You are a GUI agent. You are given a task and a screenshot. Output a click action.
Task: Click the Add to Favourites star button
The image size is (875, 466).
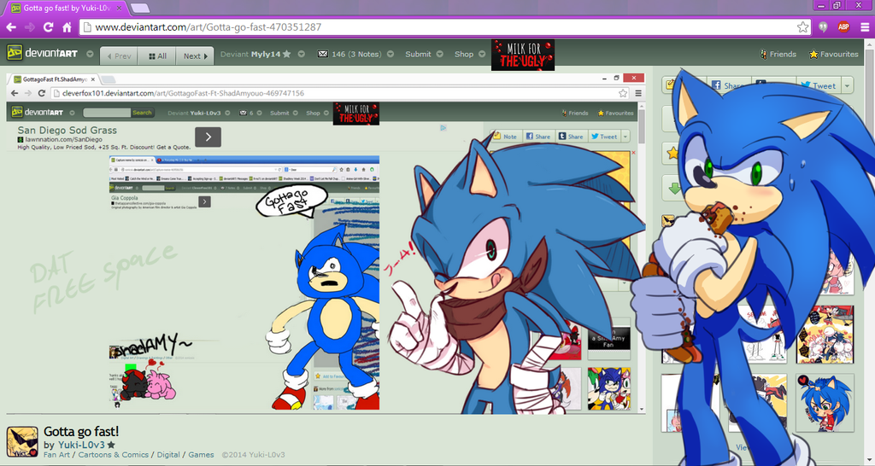click(x=673, y=153)
